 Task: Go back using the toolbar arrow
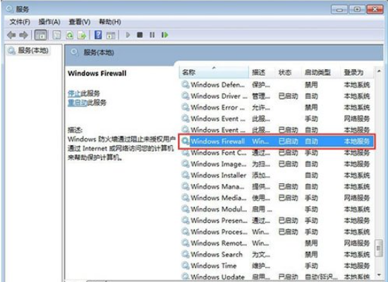pos(11,35)
